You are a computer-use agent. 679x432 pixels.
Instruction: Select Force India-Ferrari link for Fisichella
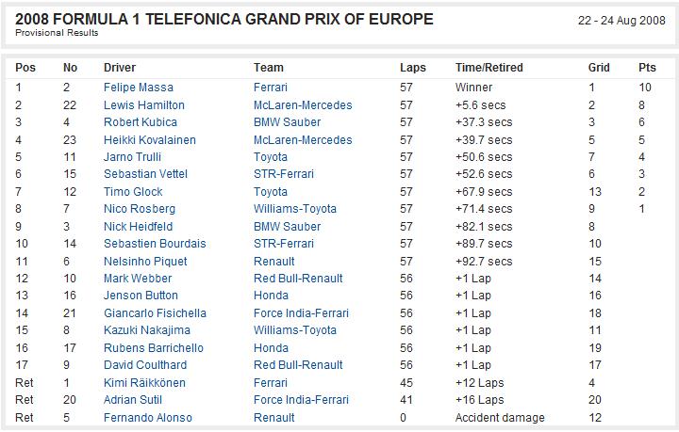tap(301, 313)
